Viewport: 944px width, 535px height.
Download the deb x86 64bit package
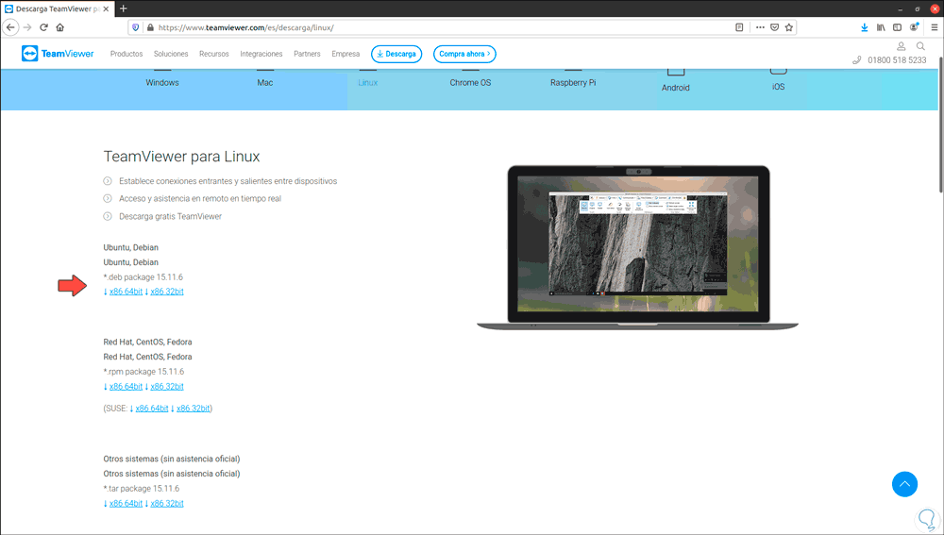click(x=126, y=292)
